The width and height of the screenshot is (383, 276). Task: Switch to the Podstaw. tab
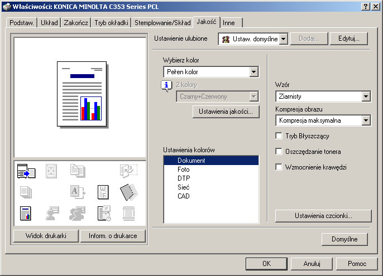[21, 23]
